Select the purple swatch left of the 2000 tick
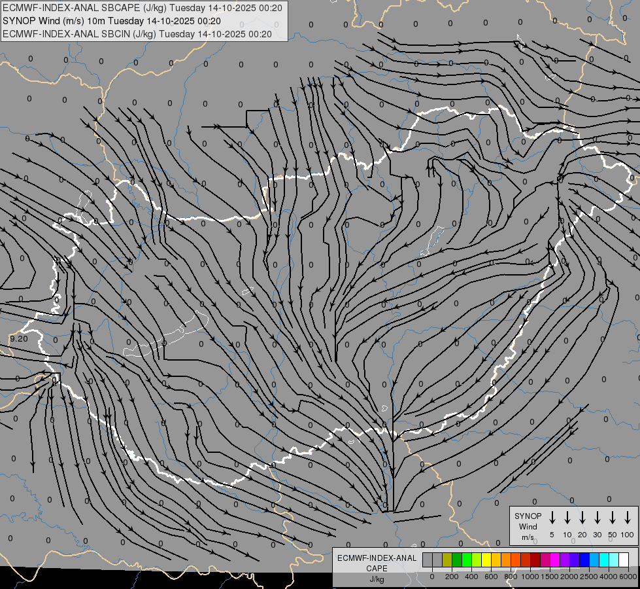This screenshot has height=589, width=640. click(565, 560)
